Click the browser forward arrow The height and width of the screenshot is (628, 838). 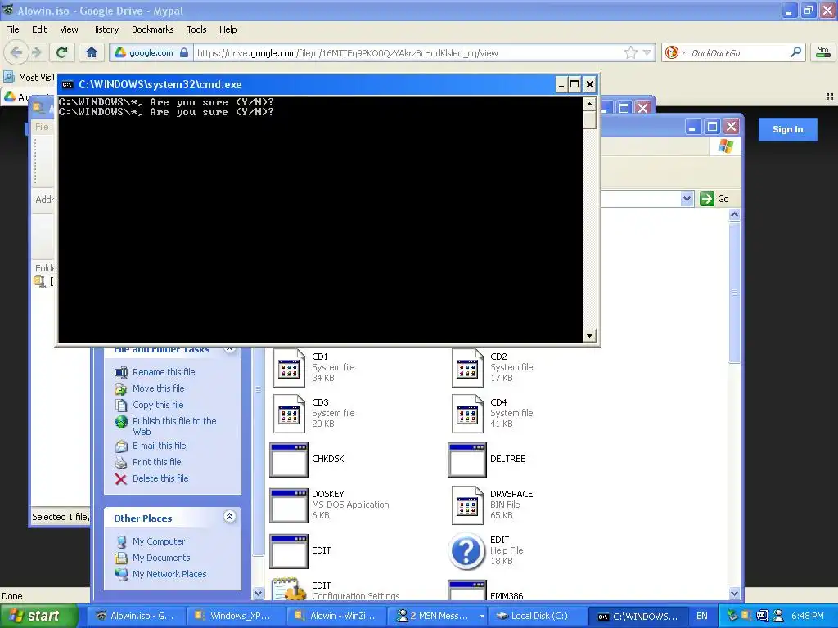(36, 52)
